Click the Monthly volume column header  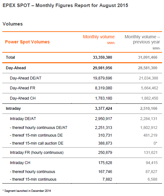tap(99, 39)
